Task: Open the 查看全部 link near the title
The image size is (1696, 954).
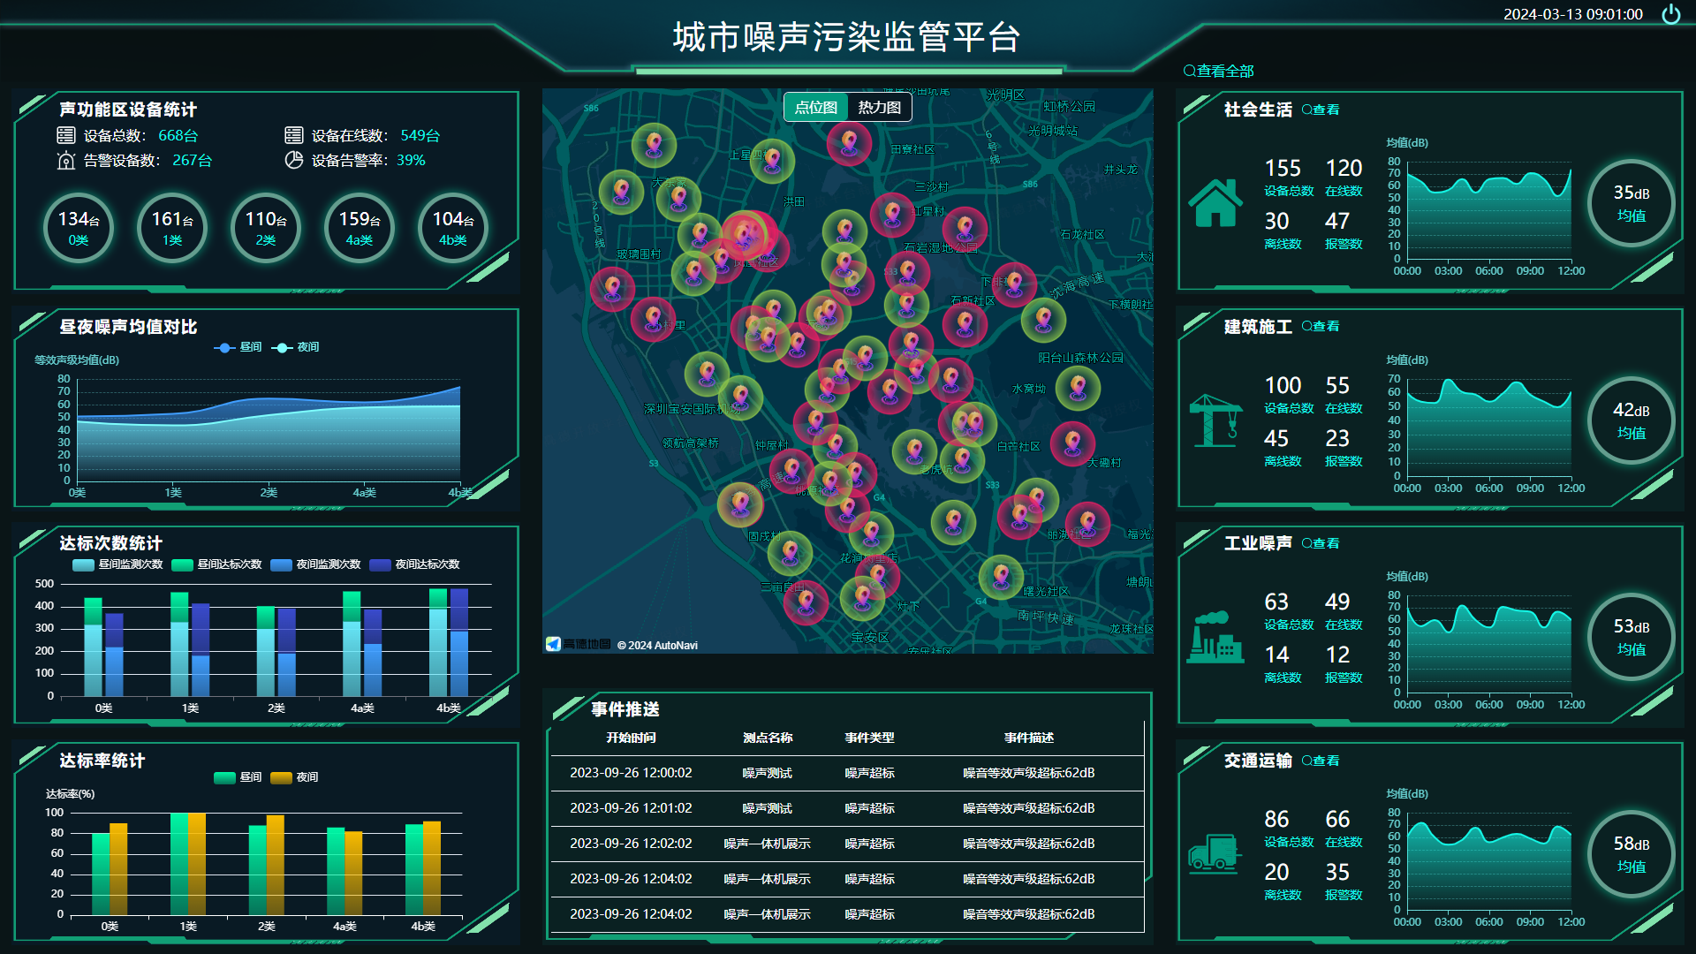Action: [1226, 69]
